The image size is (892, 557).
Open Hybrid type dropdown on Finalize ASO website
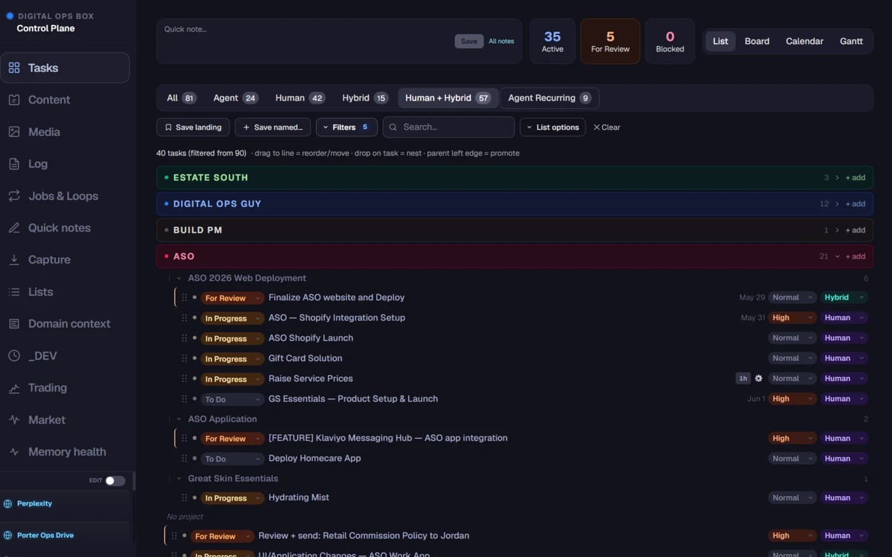click(844, 297)
